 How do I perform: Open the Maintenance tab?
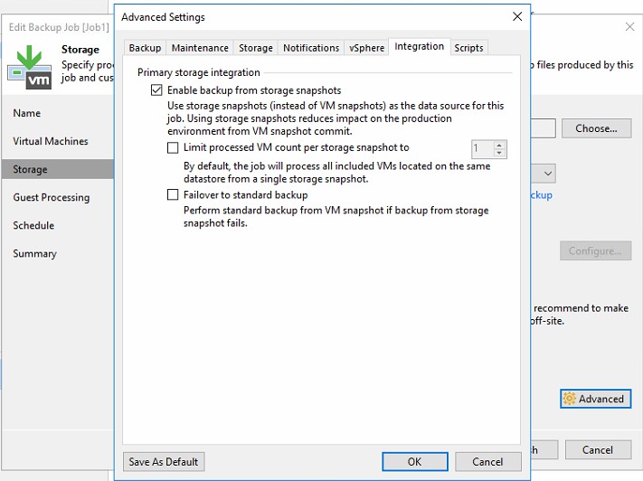point(200,48)
